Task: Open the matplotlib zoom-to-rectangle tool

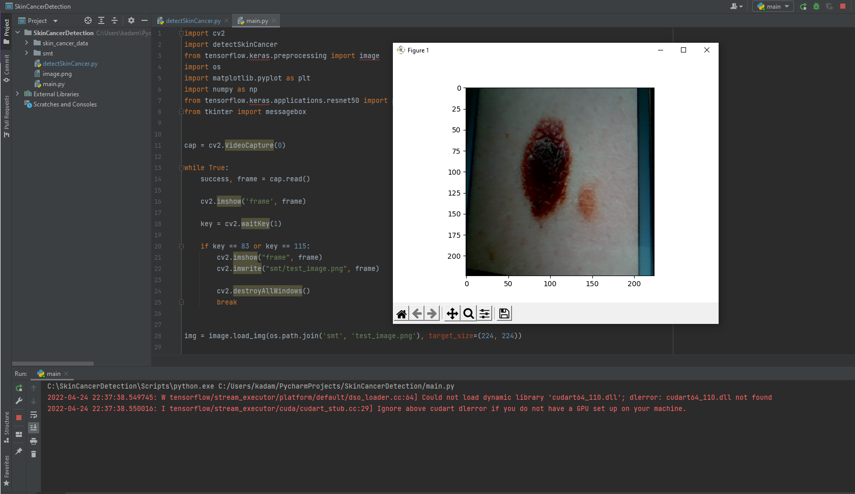Action: 468,313
